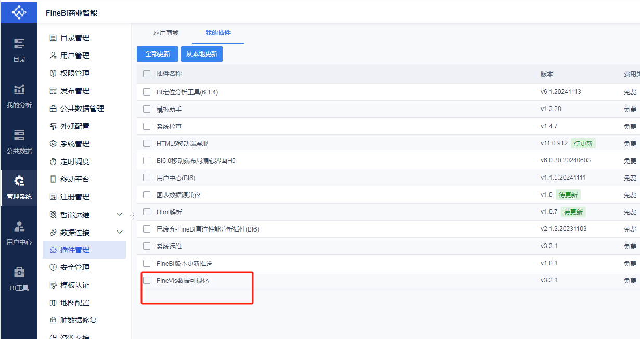Click the 脏数据修复 icon
This screenshot has width=640, height=339.
coord(53,320)
